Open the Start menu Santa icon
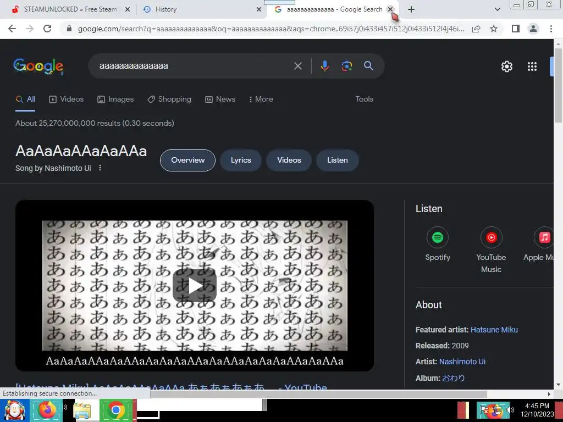563x422 pixels. click(14, 410)
